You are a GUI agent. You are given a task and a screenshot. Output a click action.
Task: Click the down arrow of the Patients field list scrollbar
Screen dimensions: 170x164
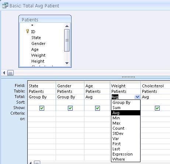[x=67, y=63]
